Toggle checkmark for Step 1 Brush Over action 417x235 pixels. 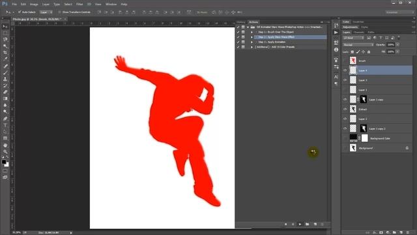[238, 32]
